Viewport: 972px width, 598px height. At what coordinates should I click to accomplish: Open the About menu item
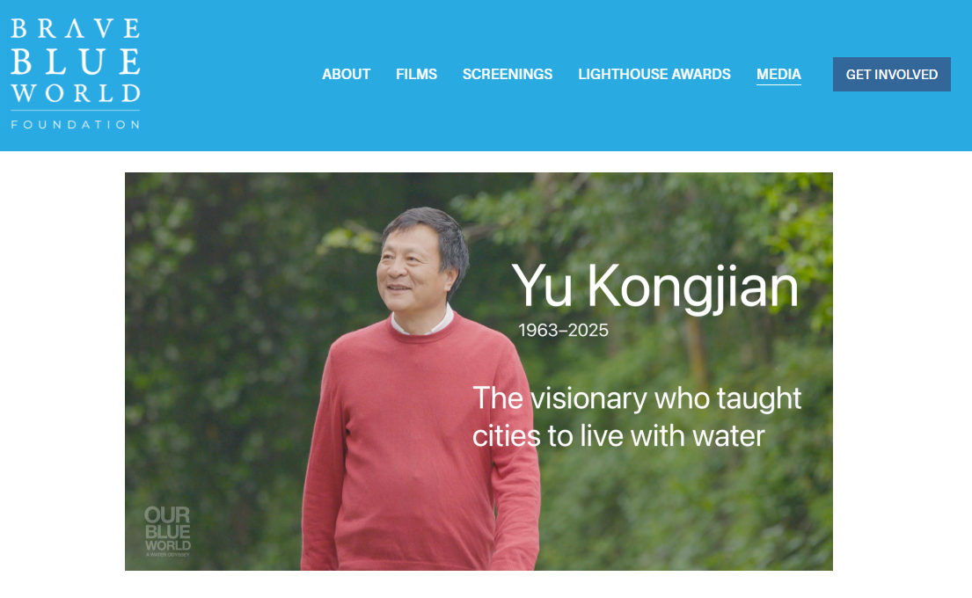click(x=346, y=75)
